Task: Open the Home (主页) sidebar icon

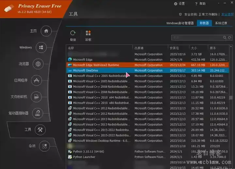Action: pos(46,31)
